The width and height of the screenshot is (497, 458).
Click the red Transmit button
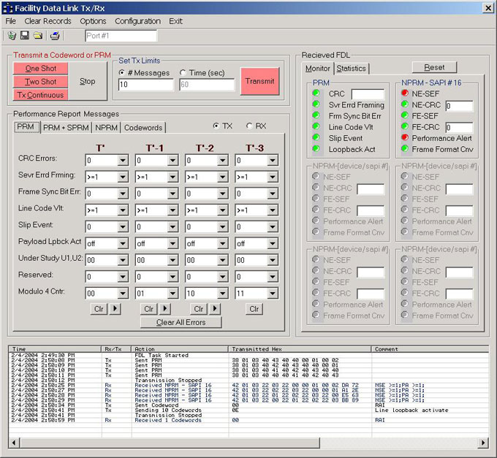(x=260, y=81)
